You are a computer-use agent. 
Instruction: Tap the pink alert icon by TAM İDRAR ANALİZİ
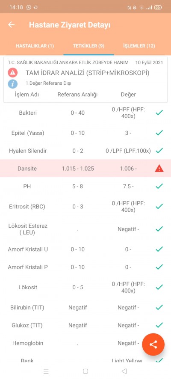tap(12, 72)
